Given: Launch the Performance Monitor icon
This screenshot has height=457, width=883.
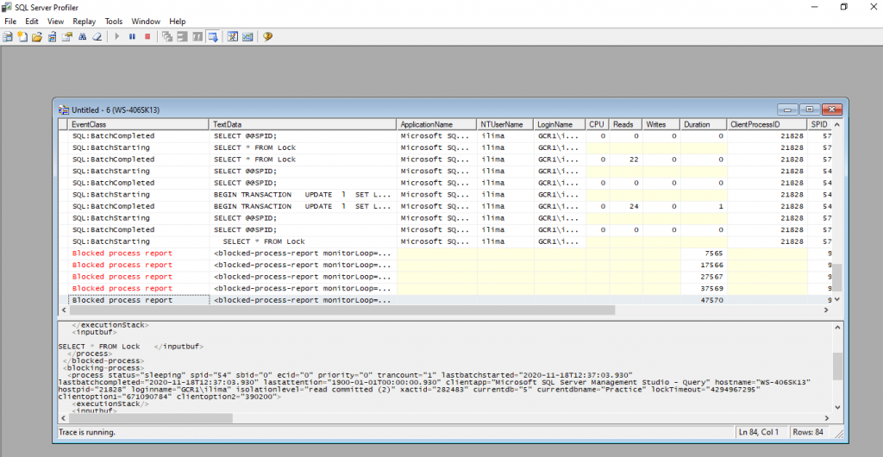Looking at the screenshot, I should pyautogui.click(x=247, y=36).
